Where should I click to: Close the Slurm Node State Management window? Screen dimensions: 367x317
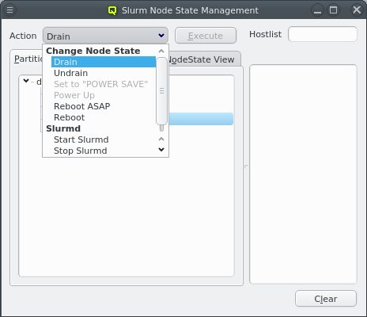(357, 10)
